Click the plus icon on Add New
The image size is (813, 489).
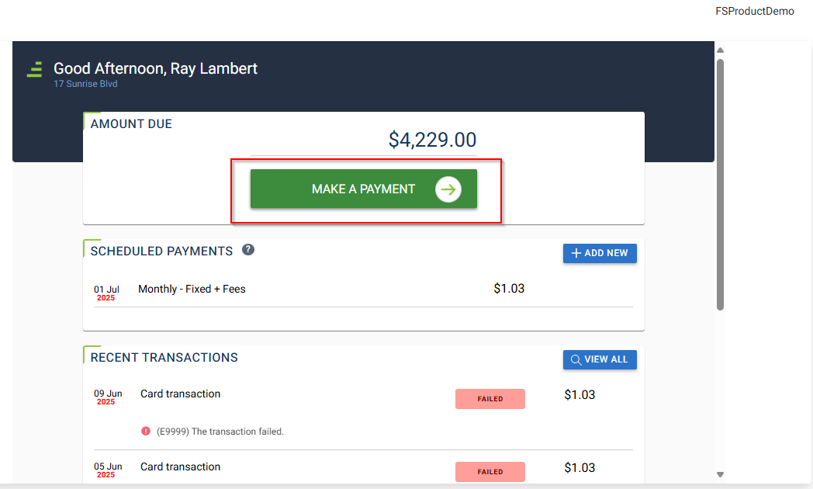click(x=576, y=254)
